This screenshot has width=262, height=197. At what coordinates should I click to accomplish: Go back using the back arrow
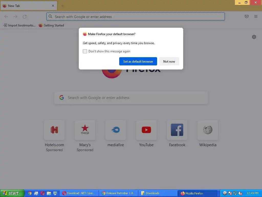tap(6, 17)
